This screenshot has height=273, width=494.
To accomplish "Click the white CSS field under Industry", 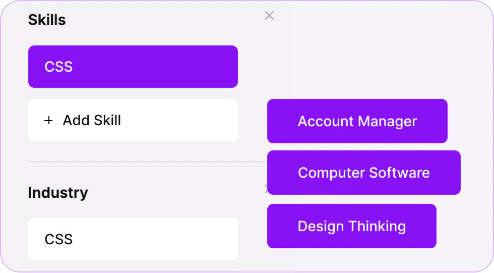I will tap(133, 239).
